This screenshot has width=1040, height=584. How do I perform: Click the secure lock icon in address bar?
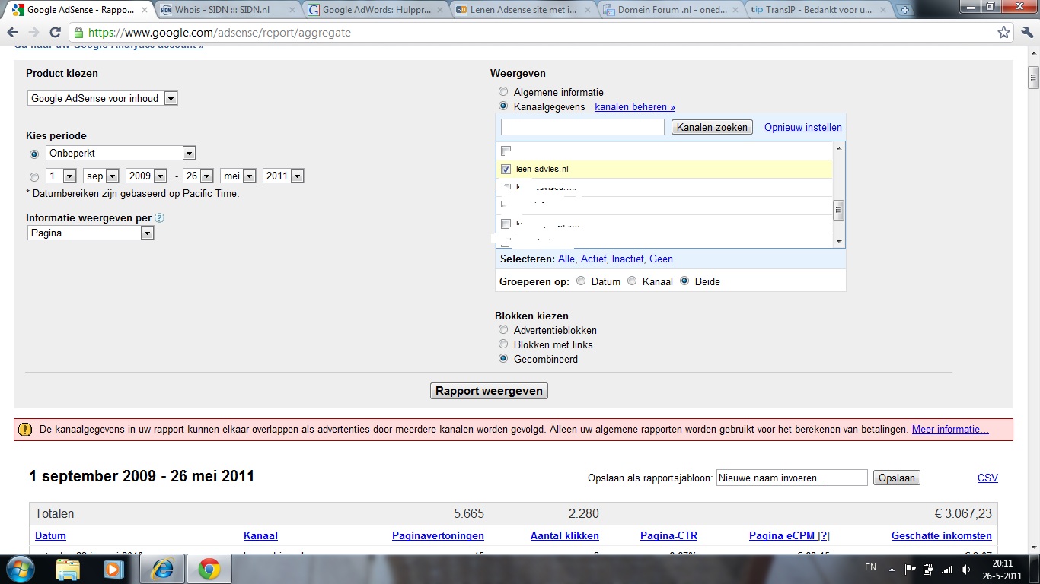pos(78,33)
